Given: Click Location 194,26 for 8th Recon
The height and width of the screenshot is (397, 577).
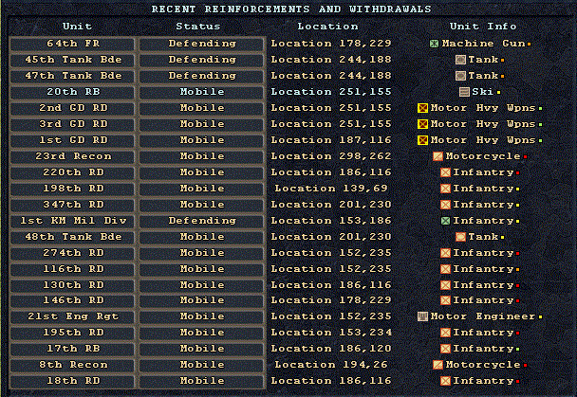Looking at the screenshot, I should pos(331,365).
